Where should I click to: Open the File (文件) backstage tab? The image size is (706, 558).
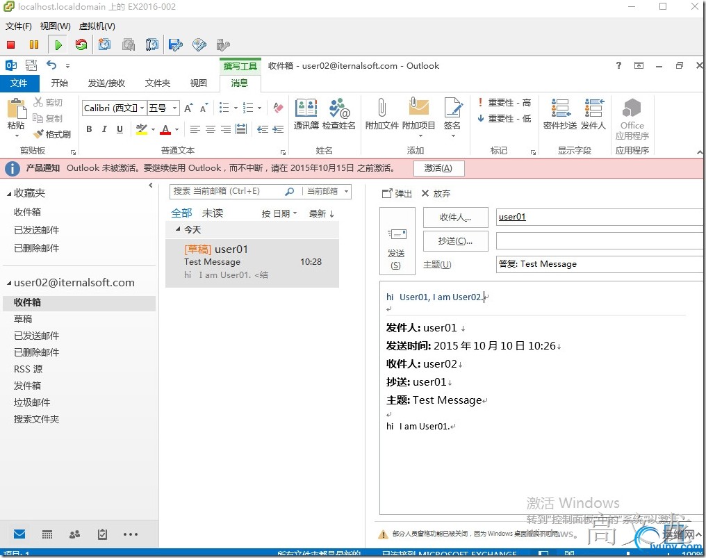coord(19,83)
